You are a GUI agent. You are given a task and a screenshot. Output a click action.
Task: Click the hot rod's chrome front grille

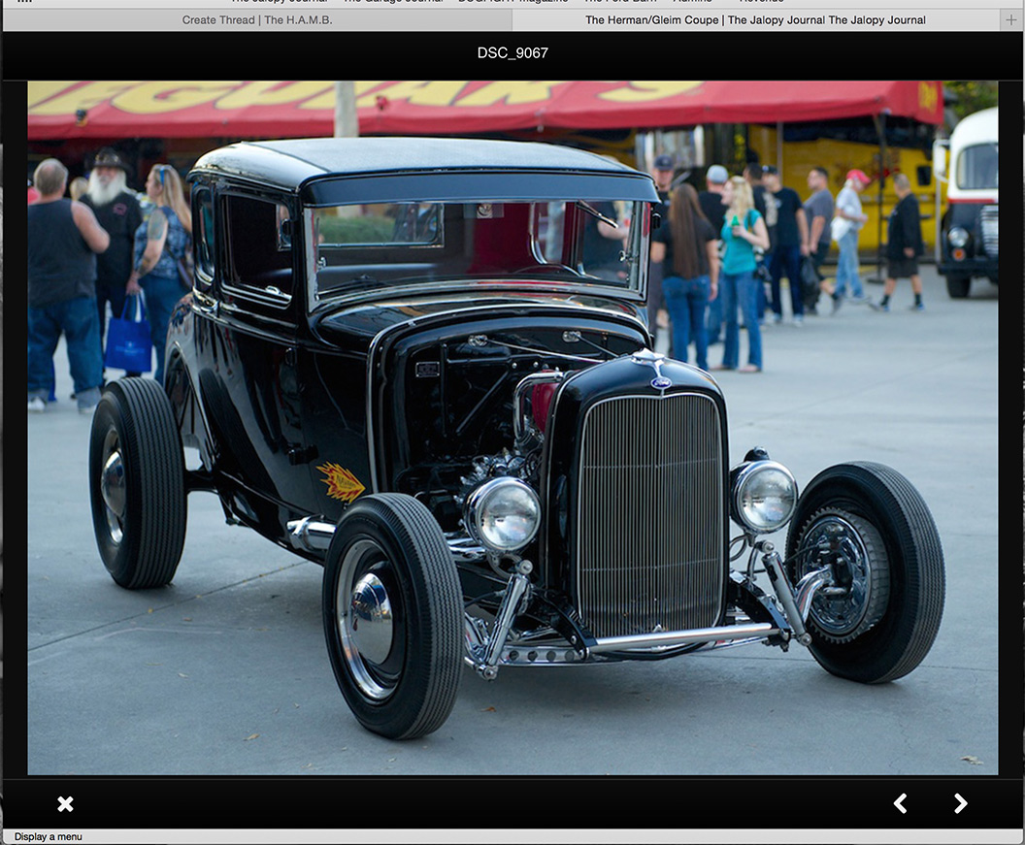(650, 514)
